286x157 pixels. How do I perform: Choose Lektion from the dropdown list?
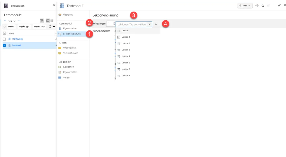[138, 30]
